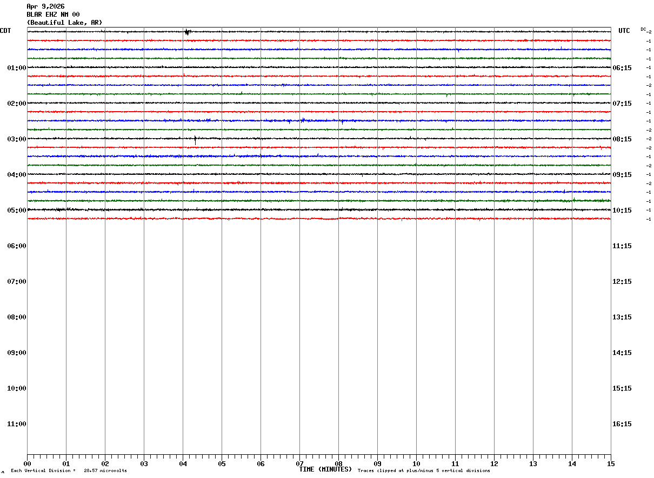Click the 14:15 UTC time label
Viewport: 654px width, 478px height.
coord(622,353)
